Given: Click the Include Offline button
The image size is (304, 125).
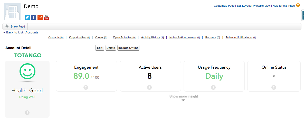Looking at the screenshot, I should click(128, 48).
